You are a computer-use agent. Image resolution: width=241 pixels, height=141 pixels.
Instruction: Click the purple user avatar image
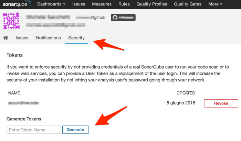pyautogui.click(x=11, y=21)
